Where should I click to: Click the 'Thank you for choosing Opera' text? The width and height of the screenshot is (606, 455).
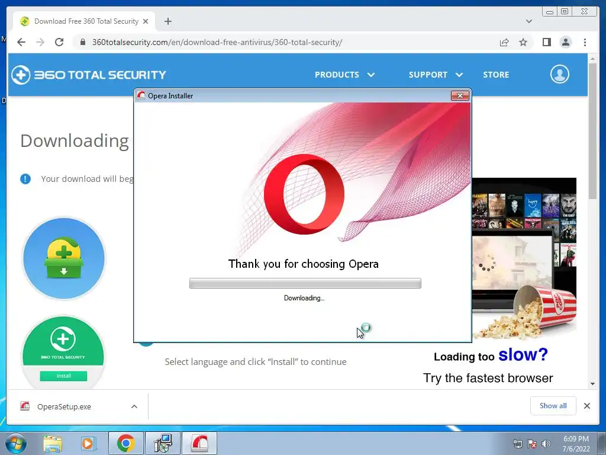pyautogui.click(x=304, y=264)
